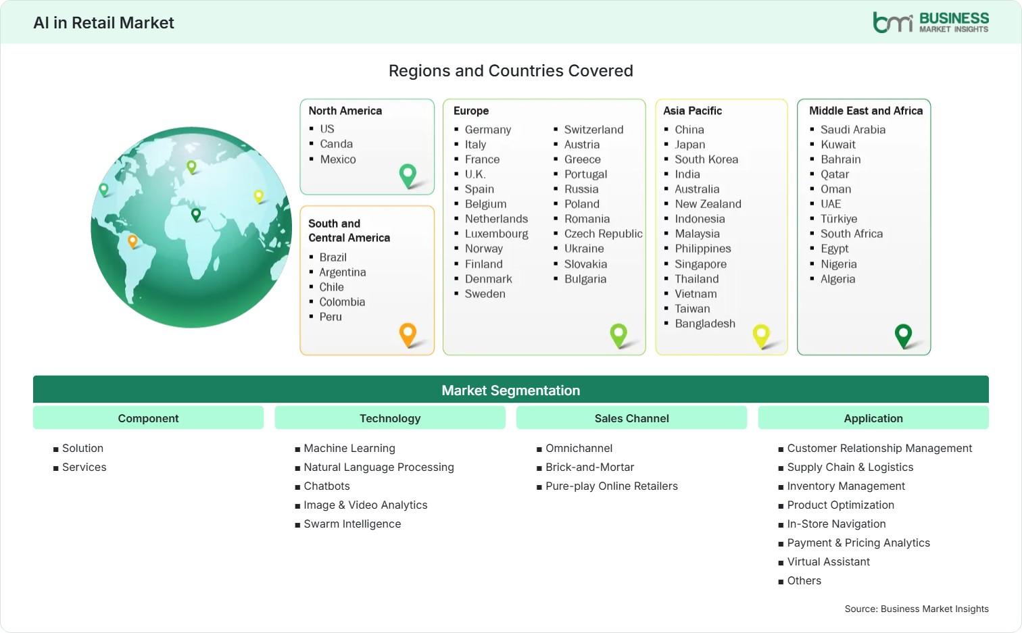Viewport: 1022px width, 633px height.
Task: Click 'Swarm Intelligence' under Technology
Action: click(352, 524)
